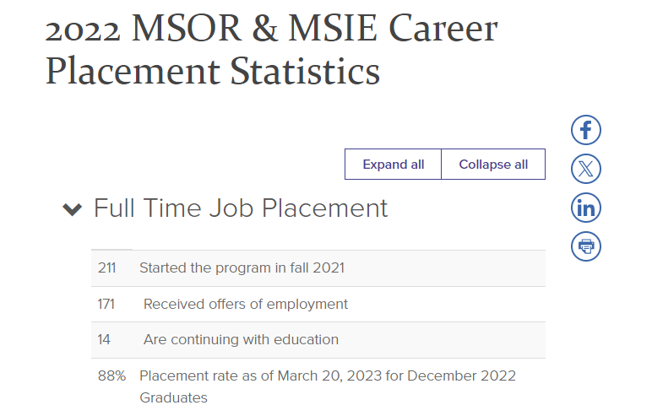652x416 pixels.
Task: Share the page on LinkedIn
Action: click(586, 208)
